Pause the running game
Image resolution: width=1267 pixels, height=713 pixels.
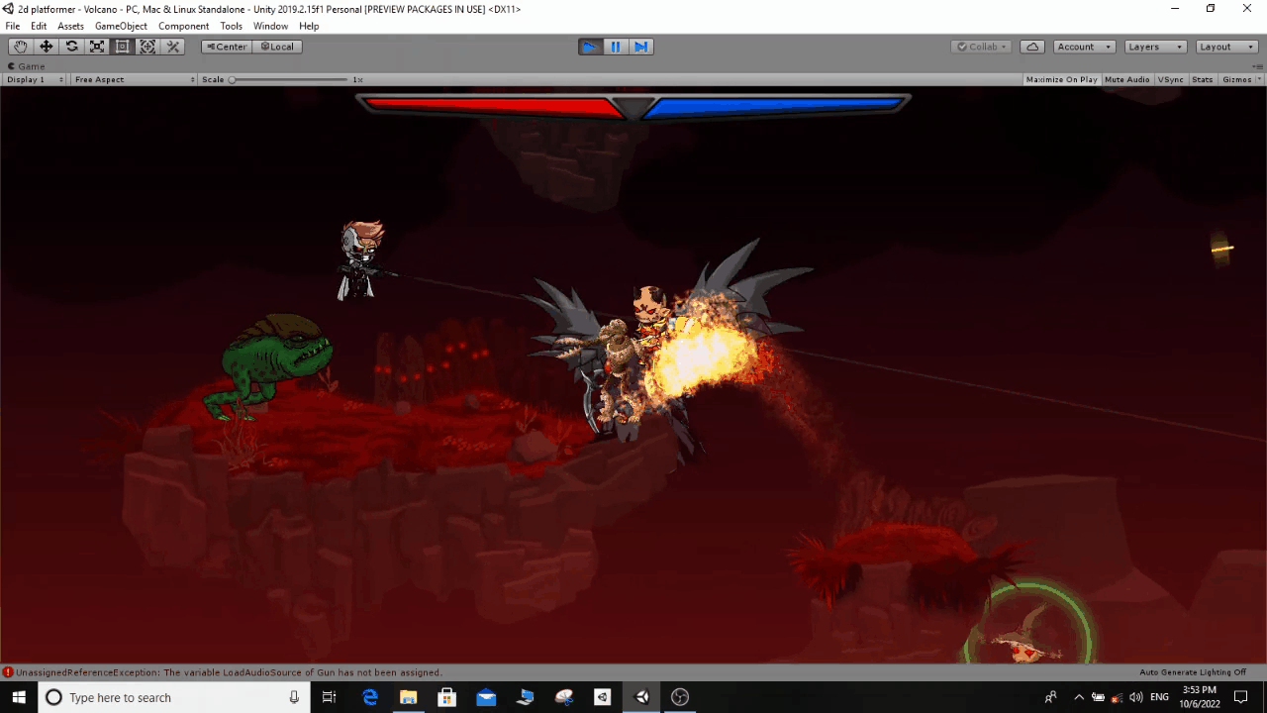(615, 46)
